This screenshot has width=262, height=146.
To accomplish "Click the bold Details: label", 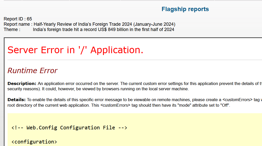I will (17, 100).
